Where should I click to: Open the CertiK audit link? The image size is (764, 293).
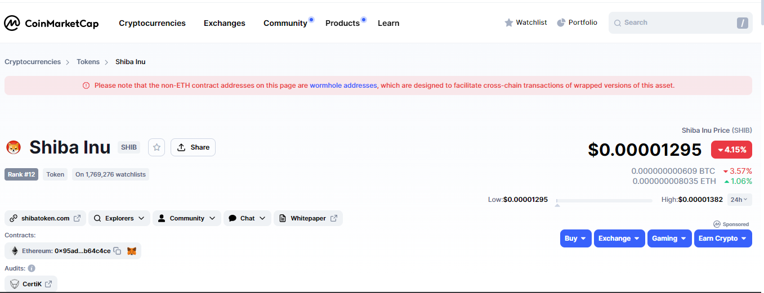coord(31,284)
